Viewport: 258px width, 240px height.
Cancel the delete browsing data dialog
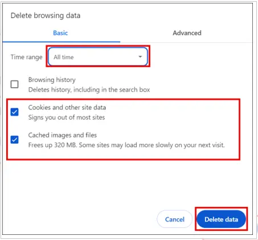(174, 219)
